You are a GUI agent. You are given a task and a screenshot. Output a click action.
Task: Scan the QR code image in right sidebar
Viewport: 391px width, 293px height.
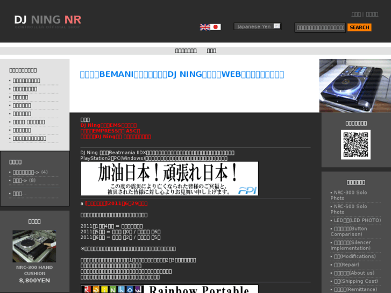coord(356,145)
